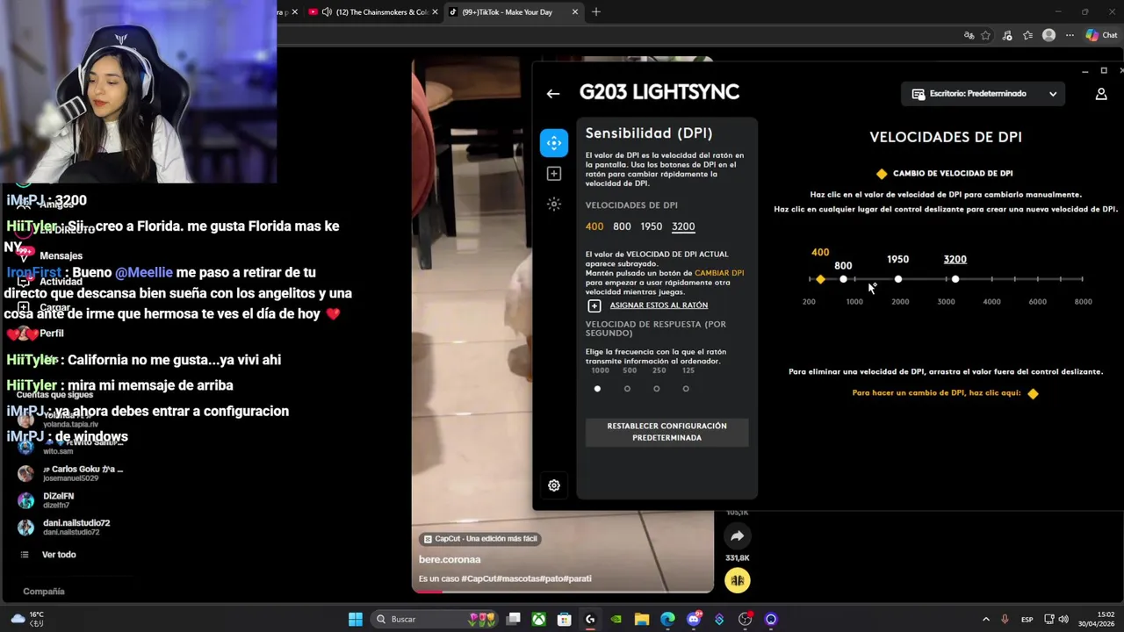
Task: Open Microsoft Store from taskbar
Action: 565,619
